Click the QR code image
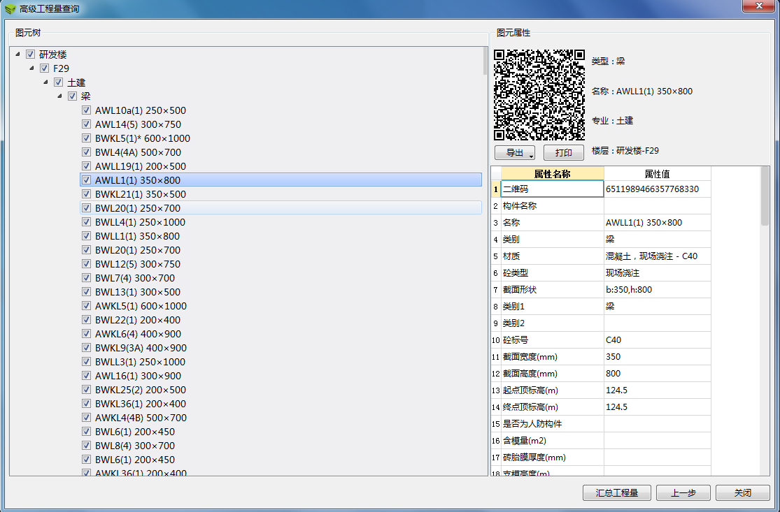Viewport: 780px width, 512px height. 539,95
